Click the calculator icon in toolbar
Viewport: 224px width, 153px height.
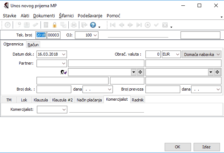point(46,25)
